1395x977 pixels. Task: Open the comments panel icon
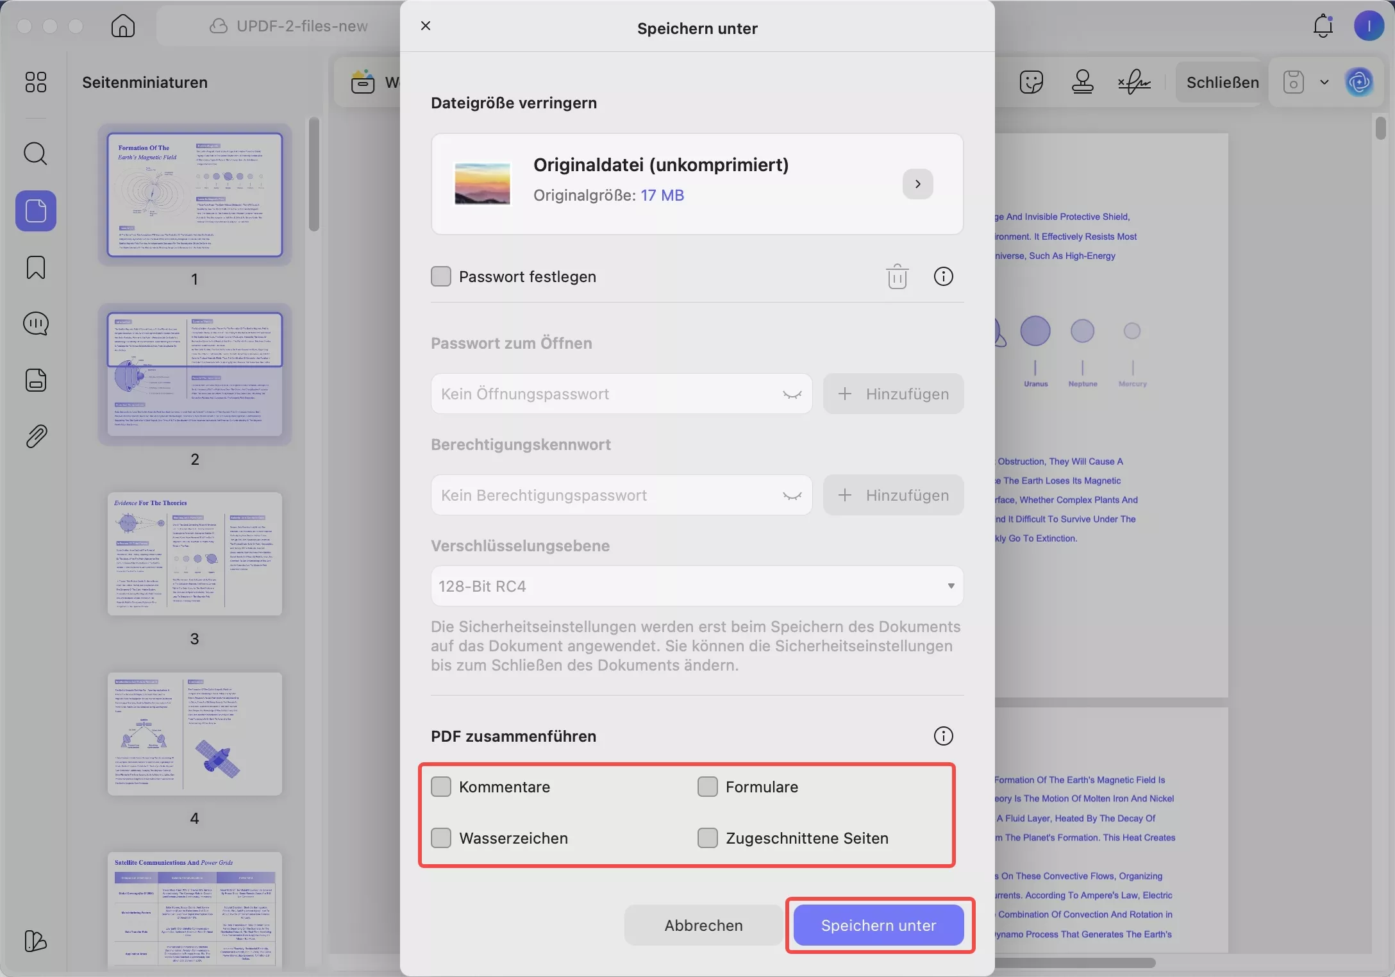coord(36,324)
